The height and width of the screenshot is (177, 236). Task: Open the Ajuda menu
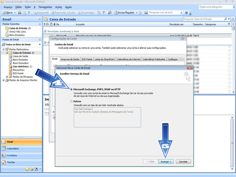[x=68, y=7]
